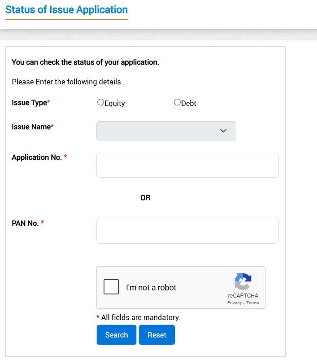Select the Equity radio button

click(x=100, y=102)
